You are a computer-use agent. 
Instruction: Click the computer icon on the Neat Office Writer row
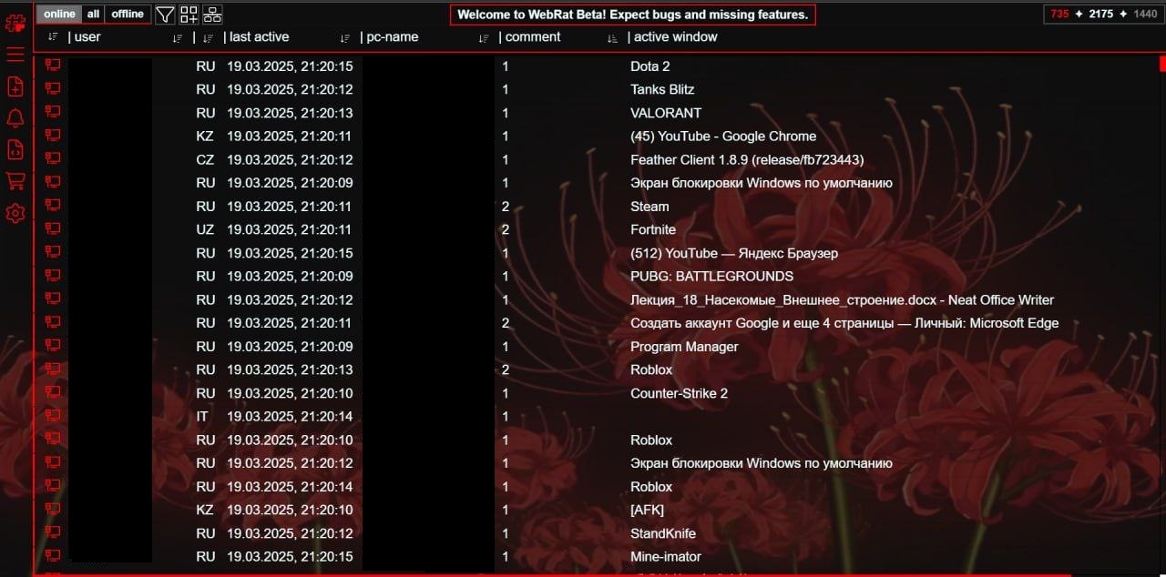tap(53, 299)
